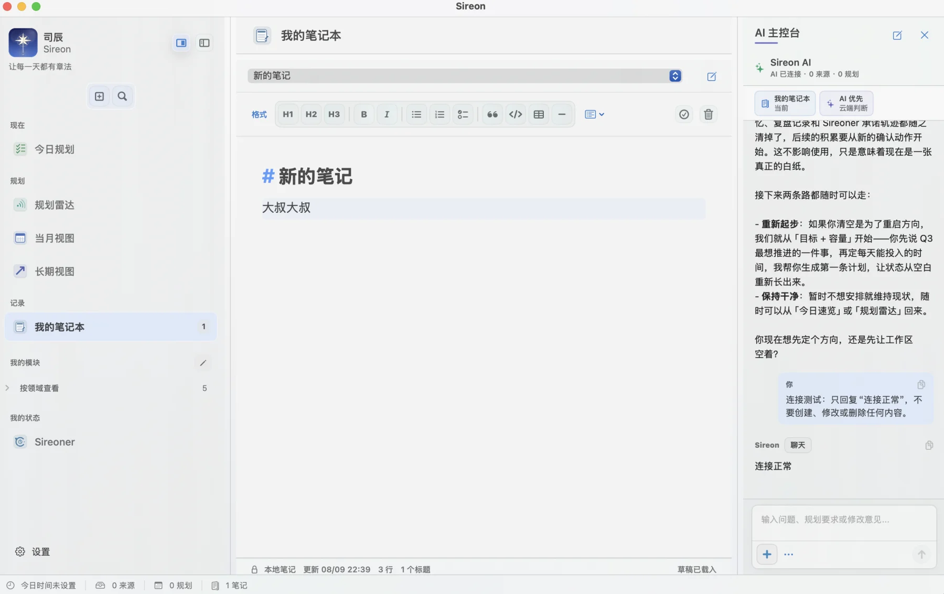
Task: Apply H1 heading format
Action: [288, 114]
